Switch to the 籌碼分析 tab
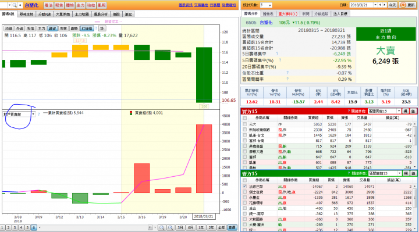 (251, 13)
